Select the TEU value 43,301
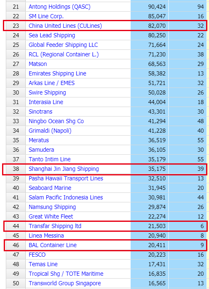The image size is (209, 289). [157, 112]
